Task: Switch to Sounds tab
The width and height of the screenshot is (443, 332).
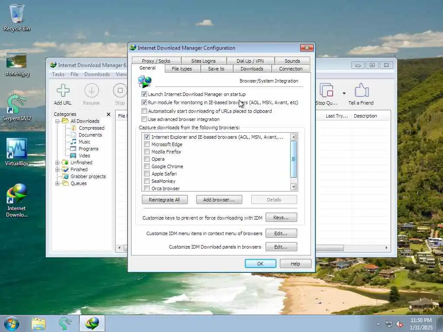Action: point(292,61)
